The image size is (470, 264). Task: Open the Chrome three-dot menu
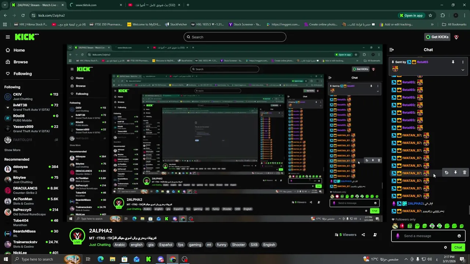[x=464, y=15]
